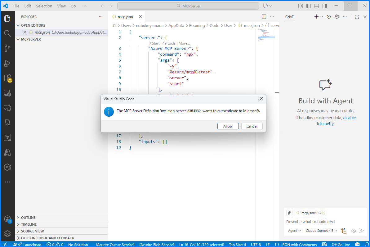Send chat message arrow icon
The height and width of the screenshot is (247, 370).
pos(362,231)
